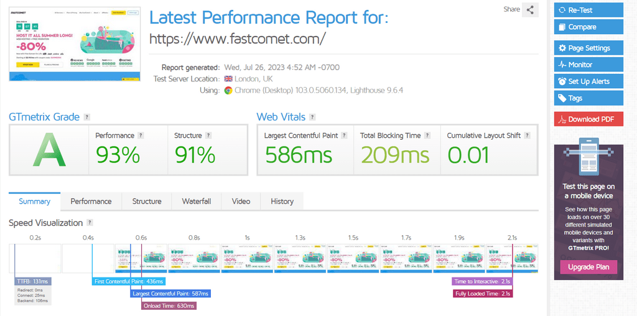Switch to the Performance tab

pyautogui.click(x=91, y=201)
